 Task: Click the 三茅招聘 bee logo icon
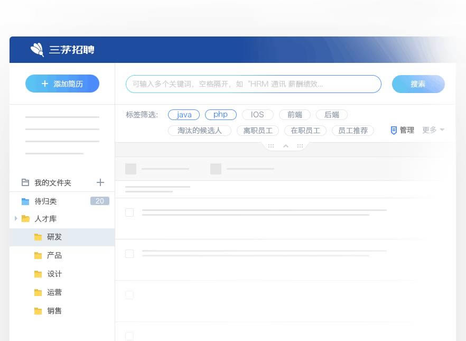37,50
